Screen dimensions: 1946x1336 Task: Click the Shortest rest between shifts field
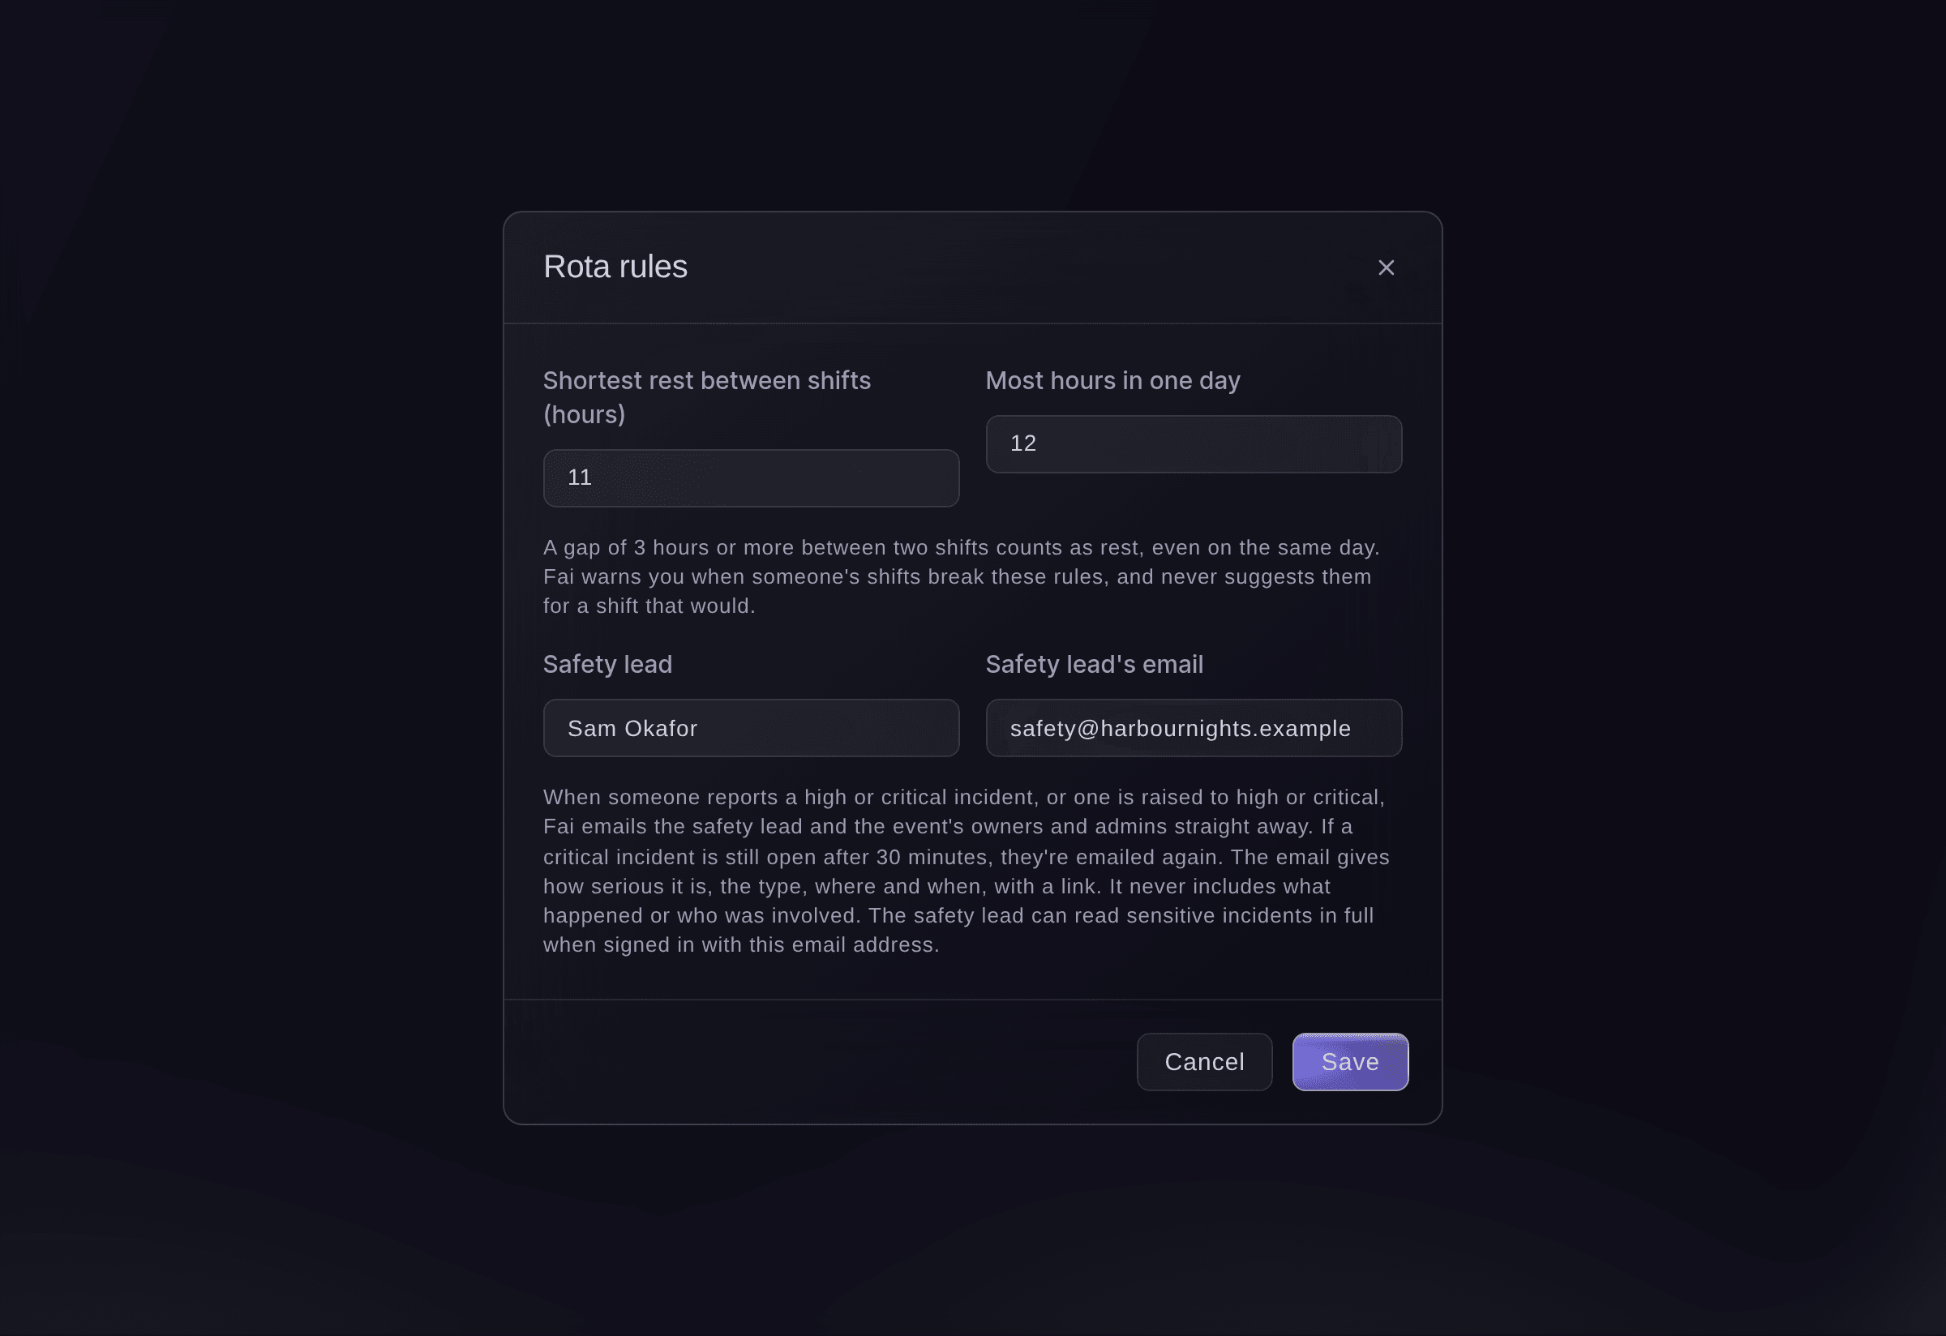pyautogui.click(x=751, y=478)
